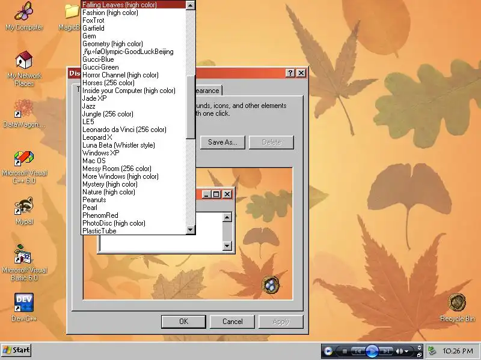
Task: Select Horses (256 color) theme
Action: click(133, 83)
